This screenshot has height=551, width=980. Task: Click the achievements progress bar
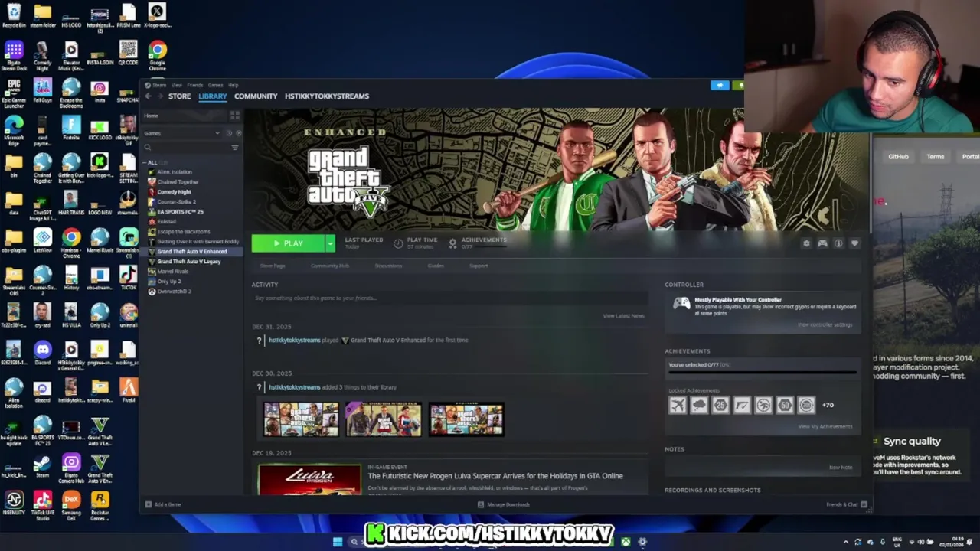762,373
